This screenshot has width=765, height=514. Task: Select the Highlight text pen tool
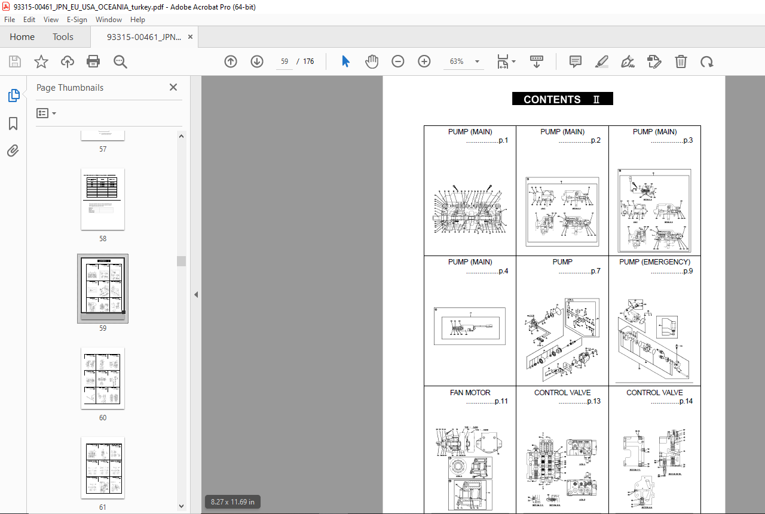tap(602, 61)
